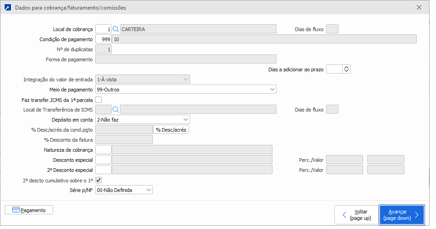Open the Meio de pagamento dropdown
Viewport: 436px width, 229px height.
click(186, 89)
